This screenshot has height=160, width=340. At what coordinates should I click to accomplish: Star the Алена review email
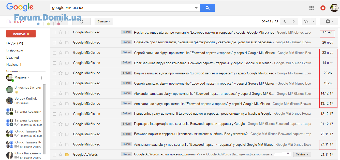click(x=61, y=144)
